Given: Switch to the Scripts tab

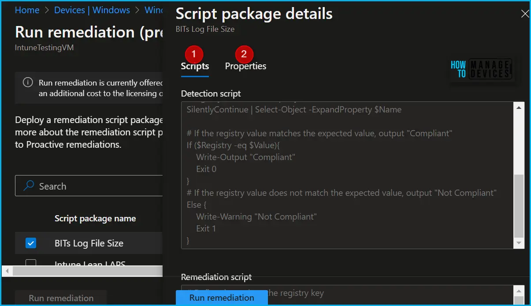Looking at the screenshot, I should tap(195, 66).
